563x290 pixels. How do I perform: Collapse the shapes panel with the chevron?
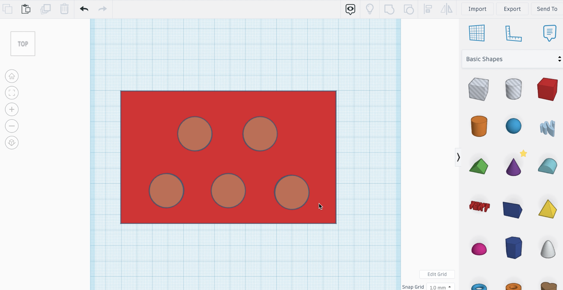coord(458,157)
